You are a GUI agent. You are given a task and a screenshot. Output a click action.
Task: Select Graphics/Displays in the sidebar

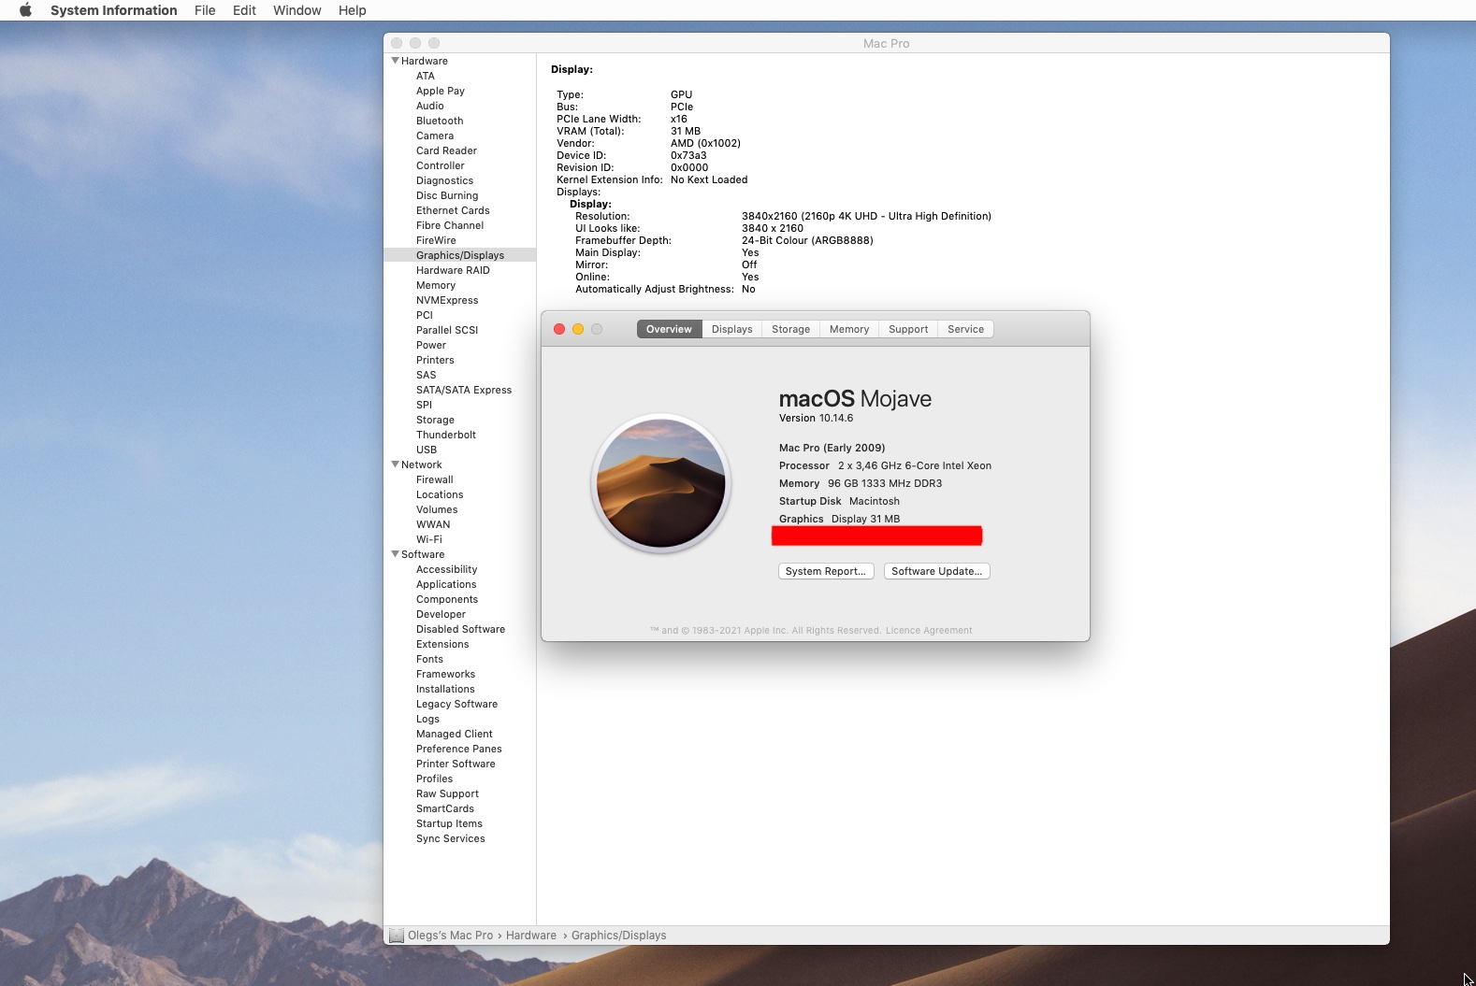(x=460, y=255)
